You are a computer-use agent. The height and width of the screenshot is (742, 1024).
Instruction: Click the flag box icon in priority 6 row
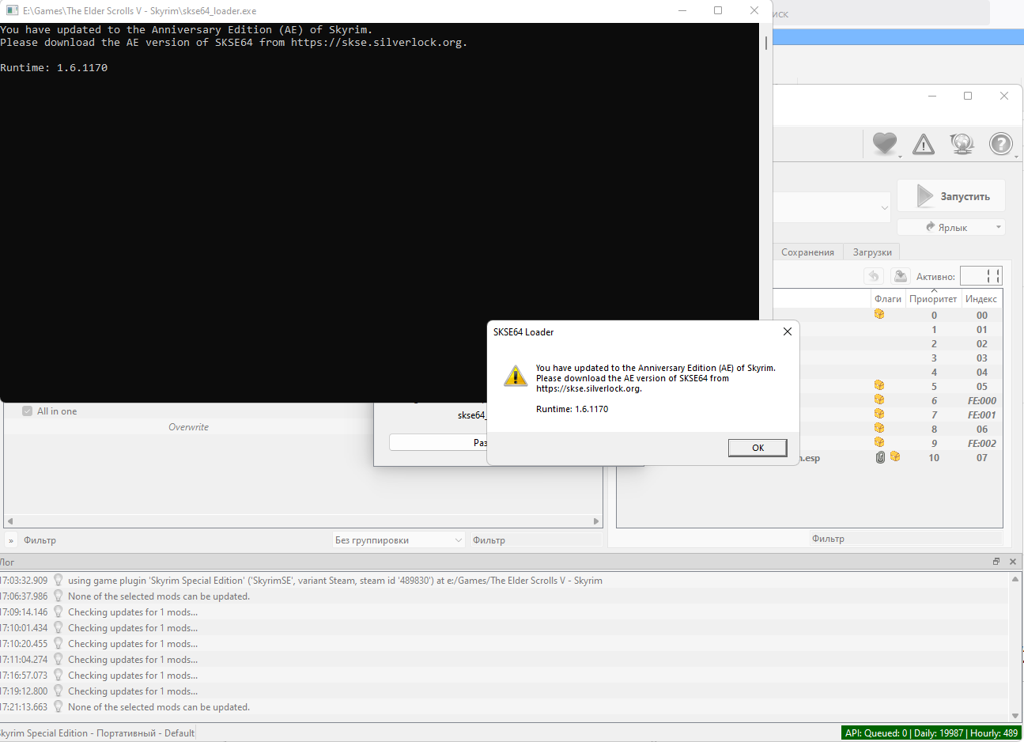coord(879,399)
